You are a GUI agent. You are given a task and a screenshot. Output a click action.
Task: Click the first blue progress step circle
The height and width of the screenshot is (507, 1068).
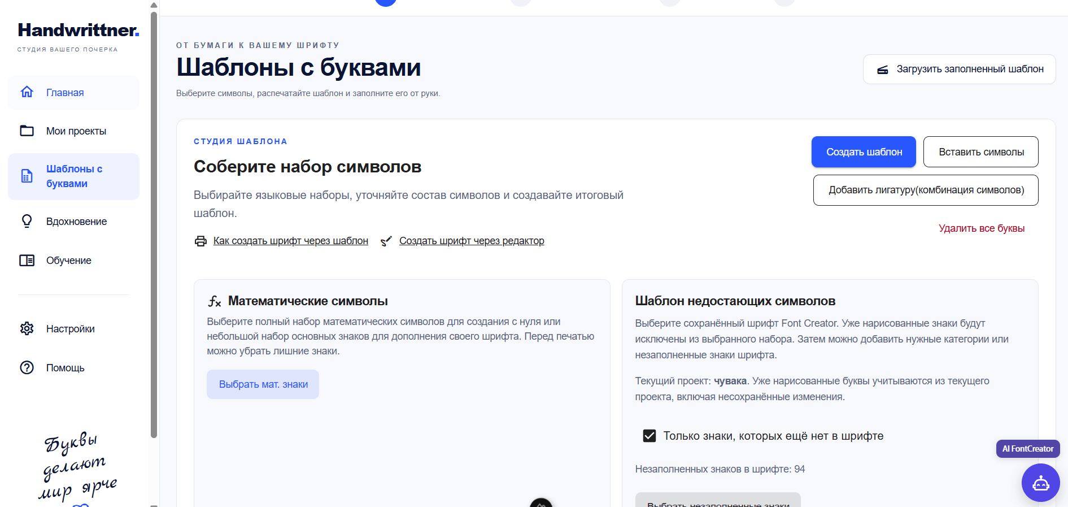386,2
